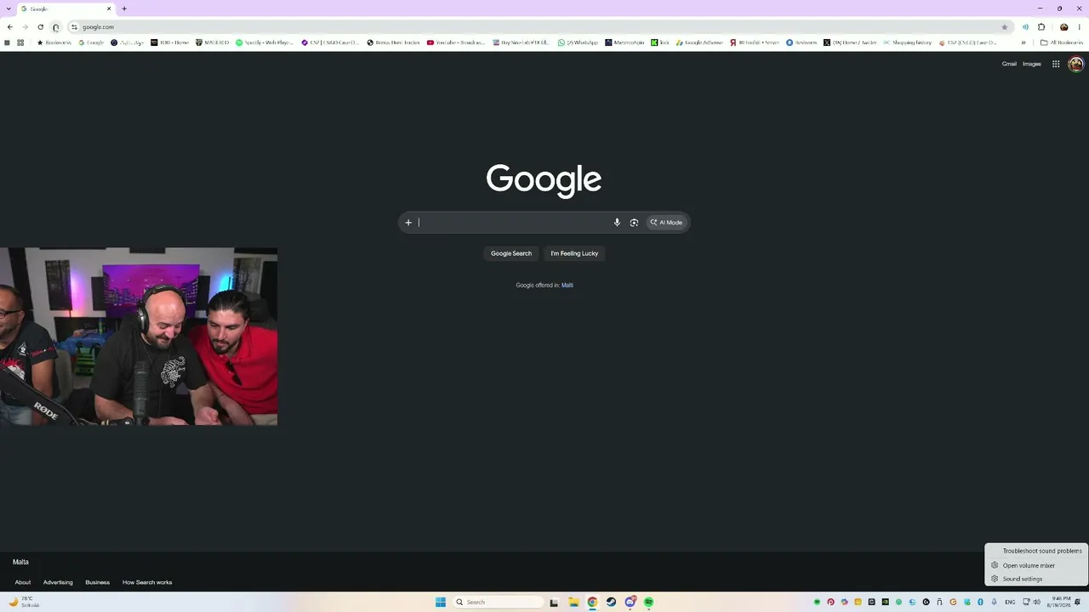1089x612 pixels.
Task: Click I'm Feeling Lucky
Action: pos(574,253)
